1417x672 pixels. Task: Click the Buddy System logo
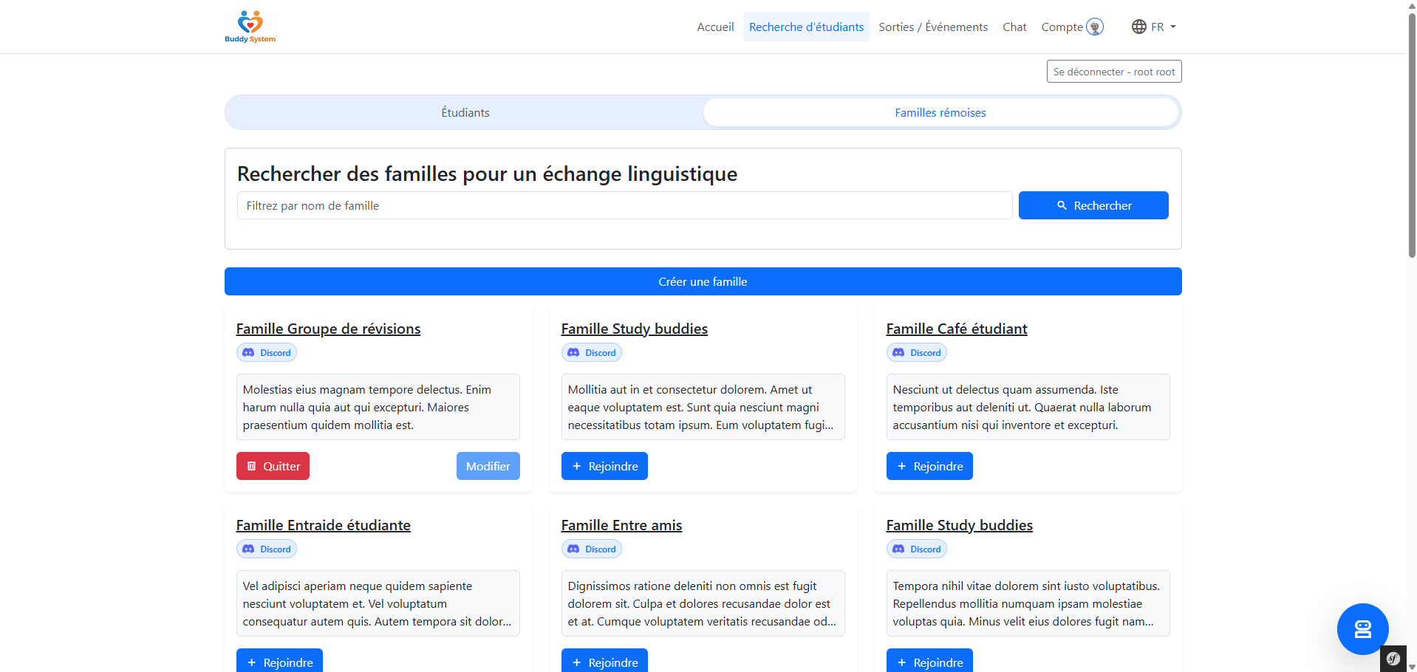click(x=250, y=27)
